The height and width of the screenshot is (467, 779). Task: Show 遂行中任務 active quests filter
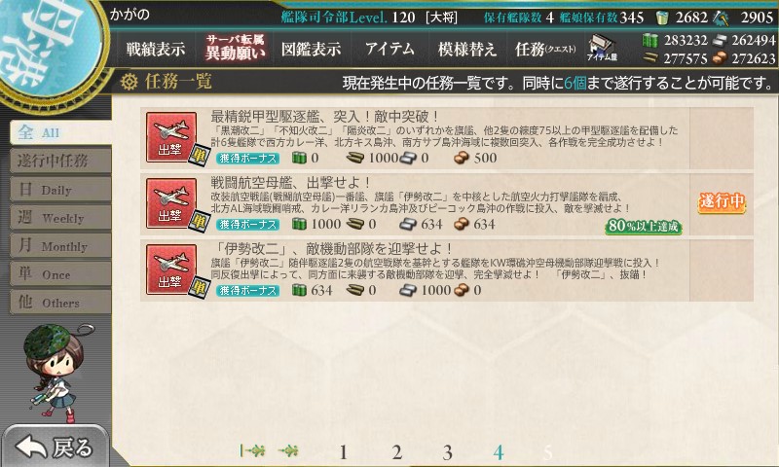tap(60, 161)
